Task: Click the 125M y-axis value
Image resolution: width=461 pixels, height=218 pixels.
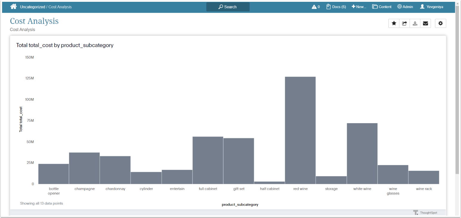Action: coord(30,78)
